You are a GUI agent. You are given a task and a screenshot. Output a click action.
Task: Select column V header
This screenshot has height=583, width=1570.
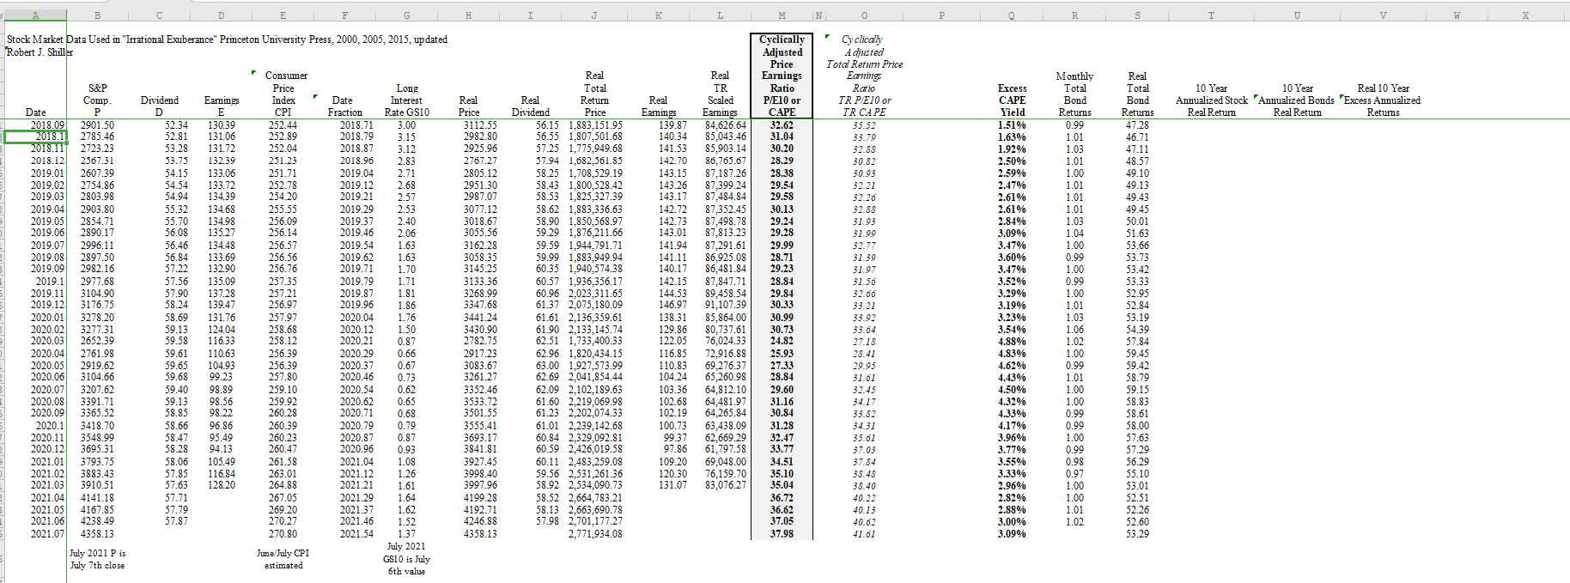click(x=1383, y=15)
